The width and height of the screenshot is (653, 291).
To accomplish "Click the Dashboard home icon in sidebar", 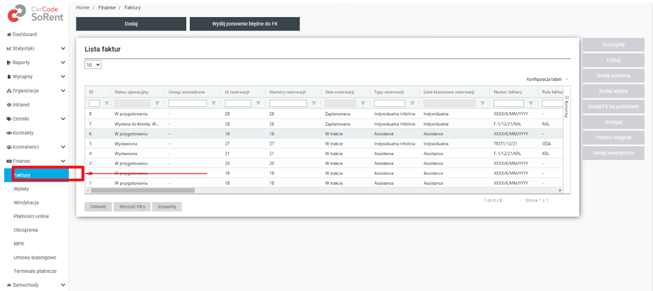I will pos(9,35).
